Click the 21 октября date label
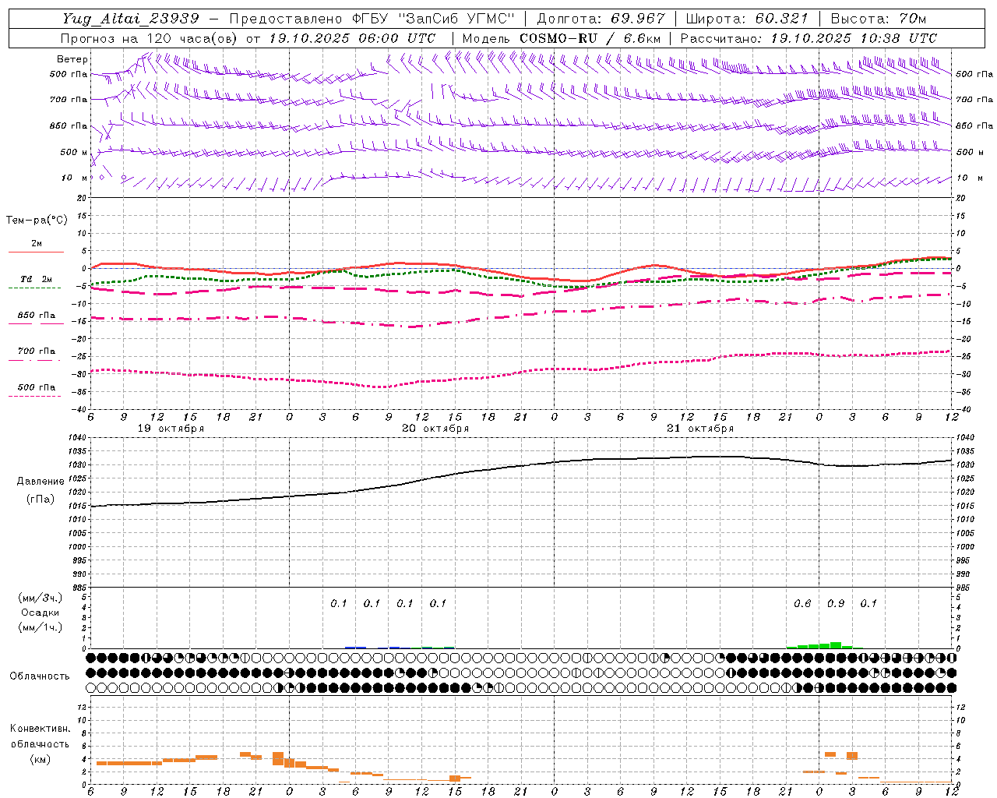The width and height of the screenshot is (997, 798). 700,429
